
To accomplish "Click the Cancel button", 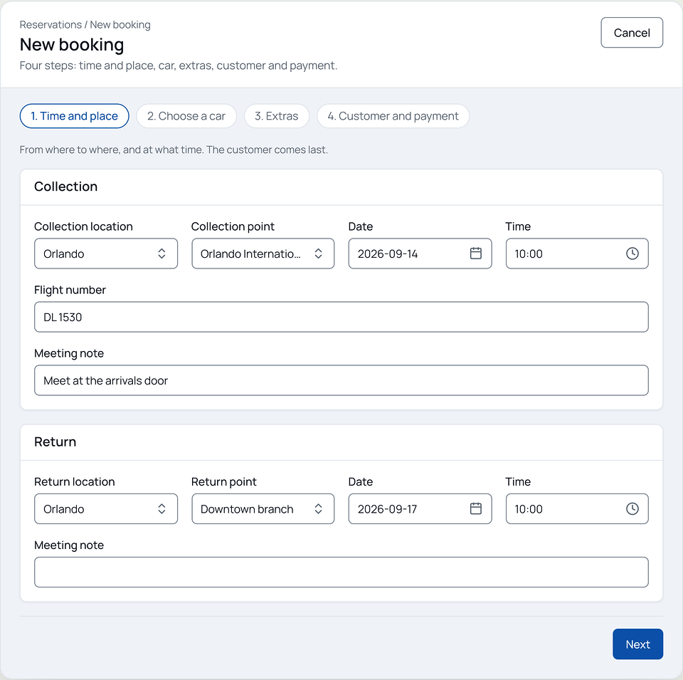I will click(632, 33).
